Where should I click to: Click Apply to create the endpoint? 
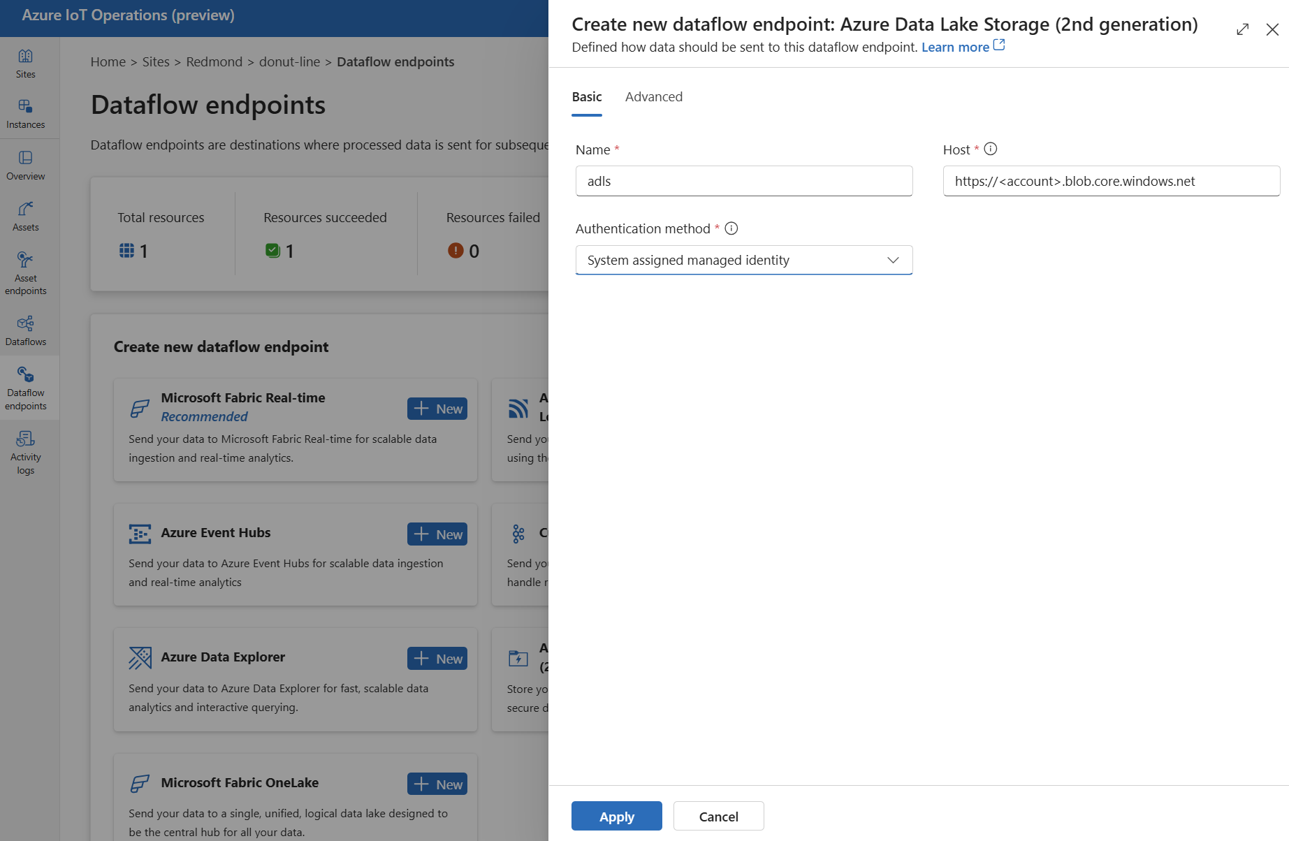pos(617,816)
